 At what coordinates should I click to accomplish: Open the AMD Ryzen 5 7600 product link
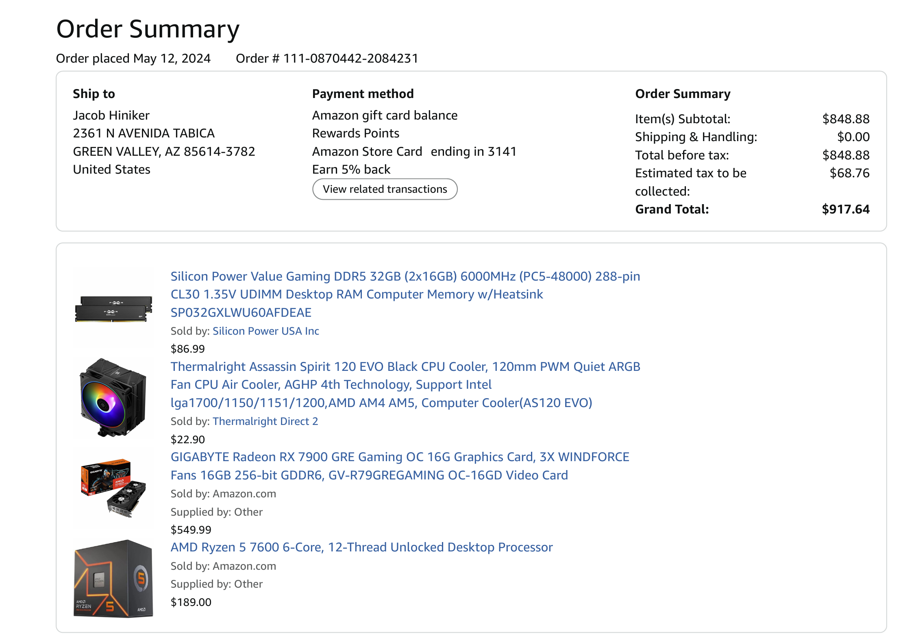tap(361, 547)
